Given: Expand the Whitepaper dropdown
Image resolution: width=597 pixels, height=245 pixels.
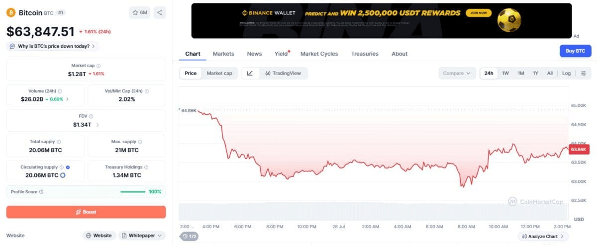Looking at the screenshot, I should pyautogui.click(x=142, y=236).
